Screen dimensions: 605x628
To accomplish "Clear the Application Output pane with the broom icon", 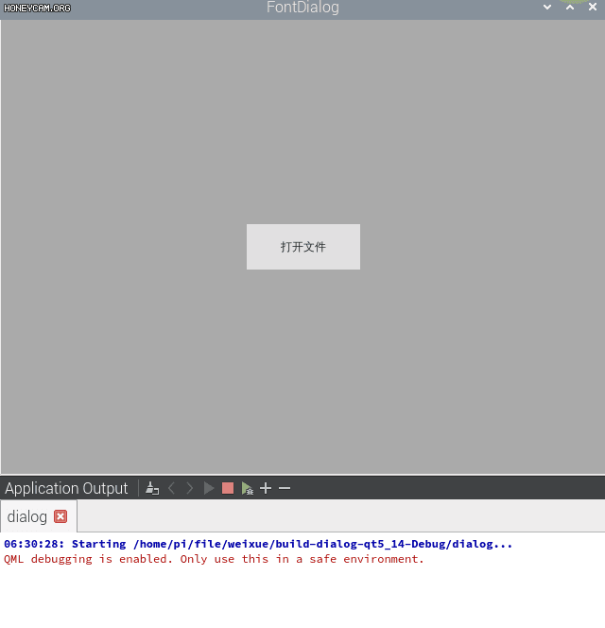I will [x=152, y=488].
